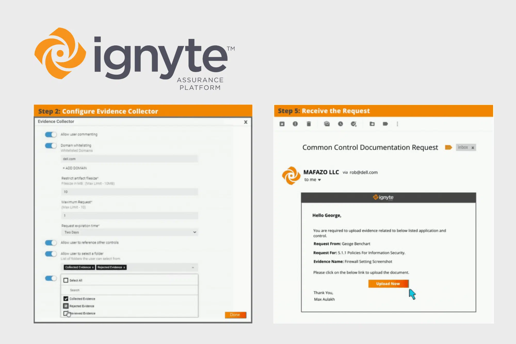Toggle Allow user to select a folder
The height and width of the screenshot is (344, 516).
[x=51, y=254]
